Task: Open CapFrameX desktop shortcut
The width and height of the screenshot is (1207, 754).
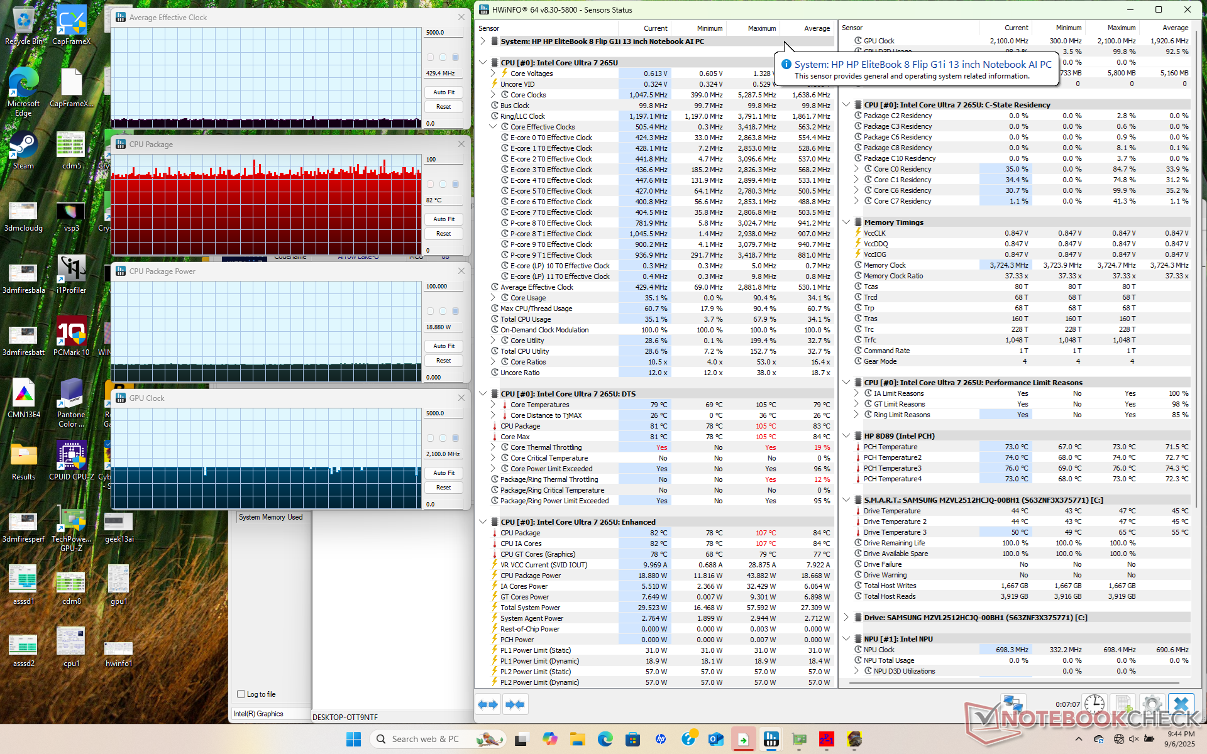Action: pyautogui.click(x=71, y=26)
